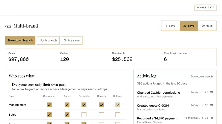Click the Who sees what heading
Image resolution: width=222 pixels, height=124 pixels.
(22, 76)
